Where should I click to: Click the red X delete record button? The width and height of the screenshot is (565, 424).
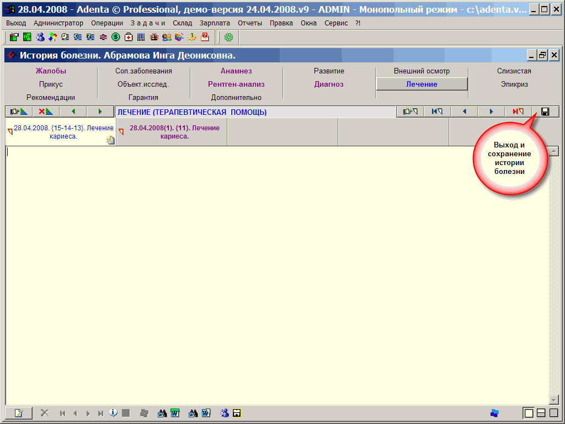pos(46,112)
